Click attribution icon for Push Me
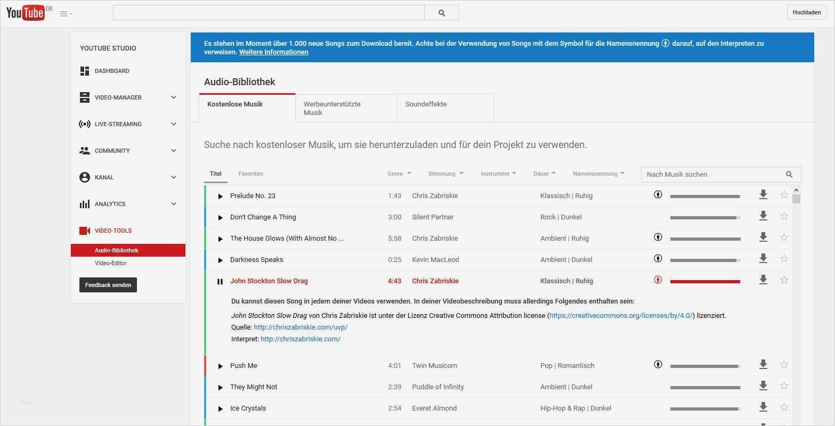This screenshot has width=835, height=426. click(658, 365)
